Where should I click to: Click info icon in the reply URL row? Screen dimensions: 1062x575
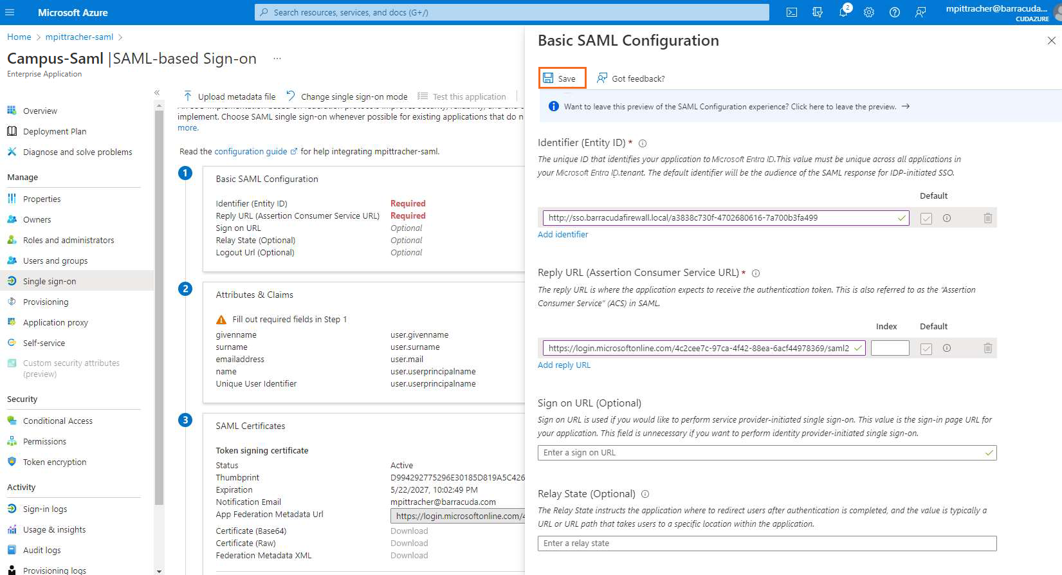(x=947, y=348)
